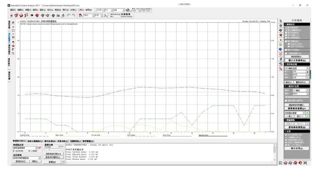This screenshot has width=313, height=174.
Task: Click the XYZ axes icon in toolbar
Action: click(x=105, y=16)
